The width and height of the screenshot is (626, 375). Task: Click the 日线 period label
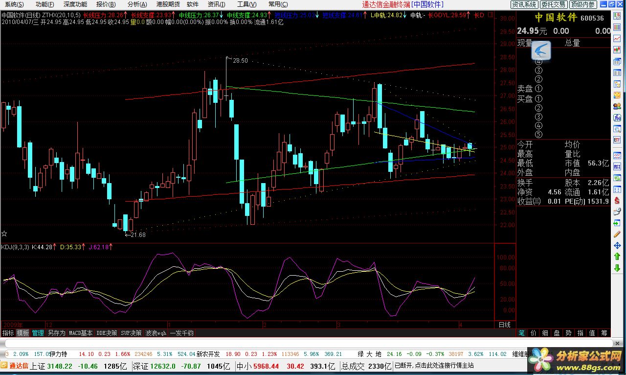(504, 325)
